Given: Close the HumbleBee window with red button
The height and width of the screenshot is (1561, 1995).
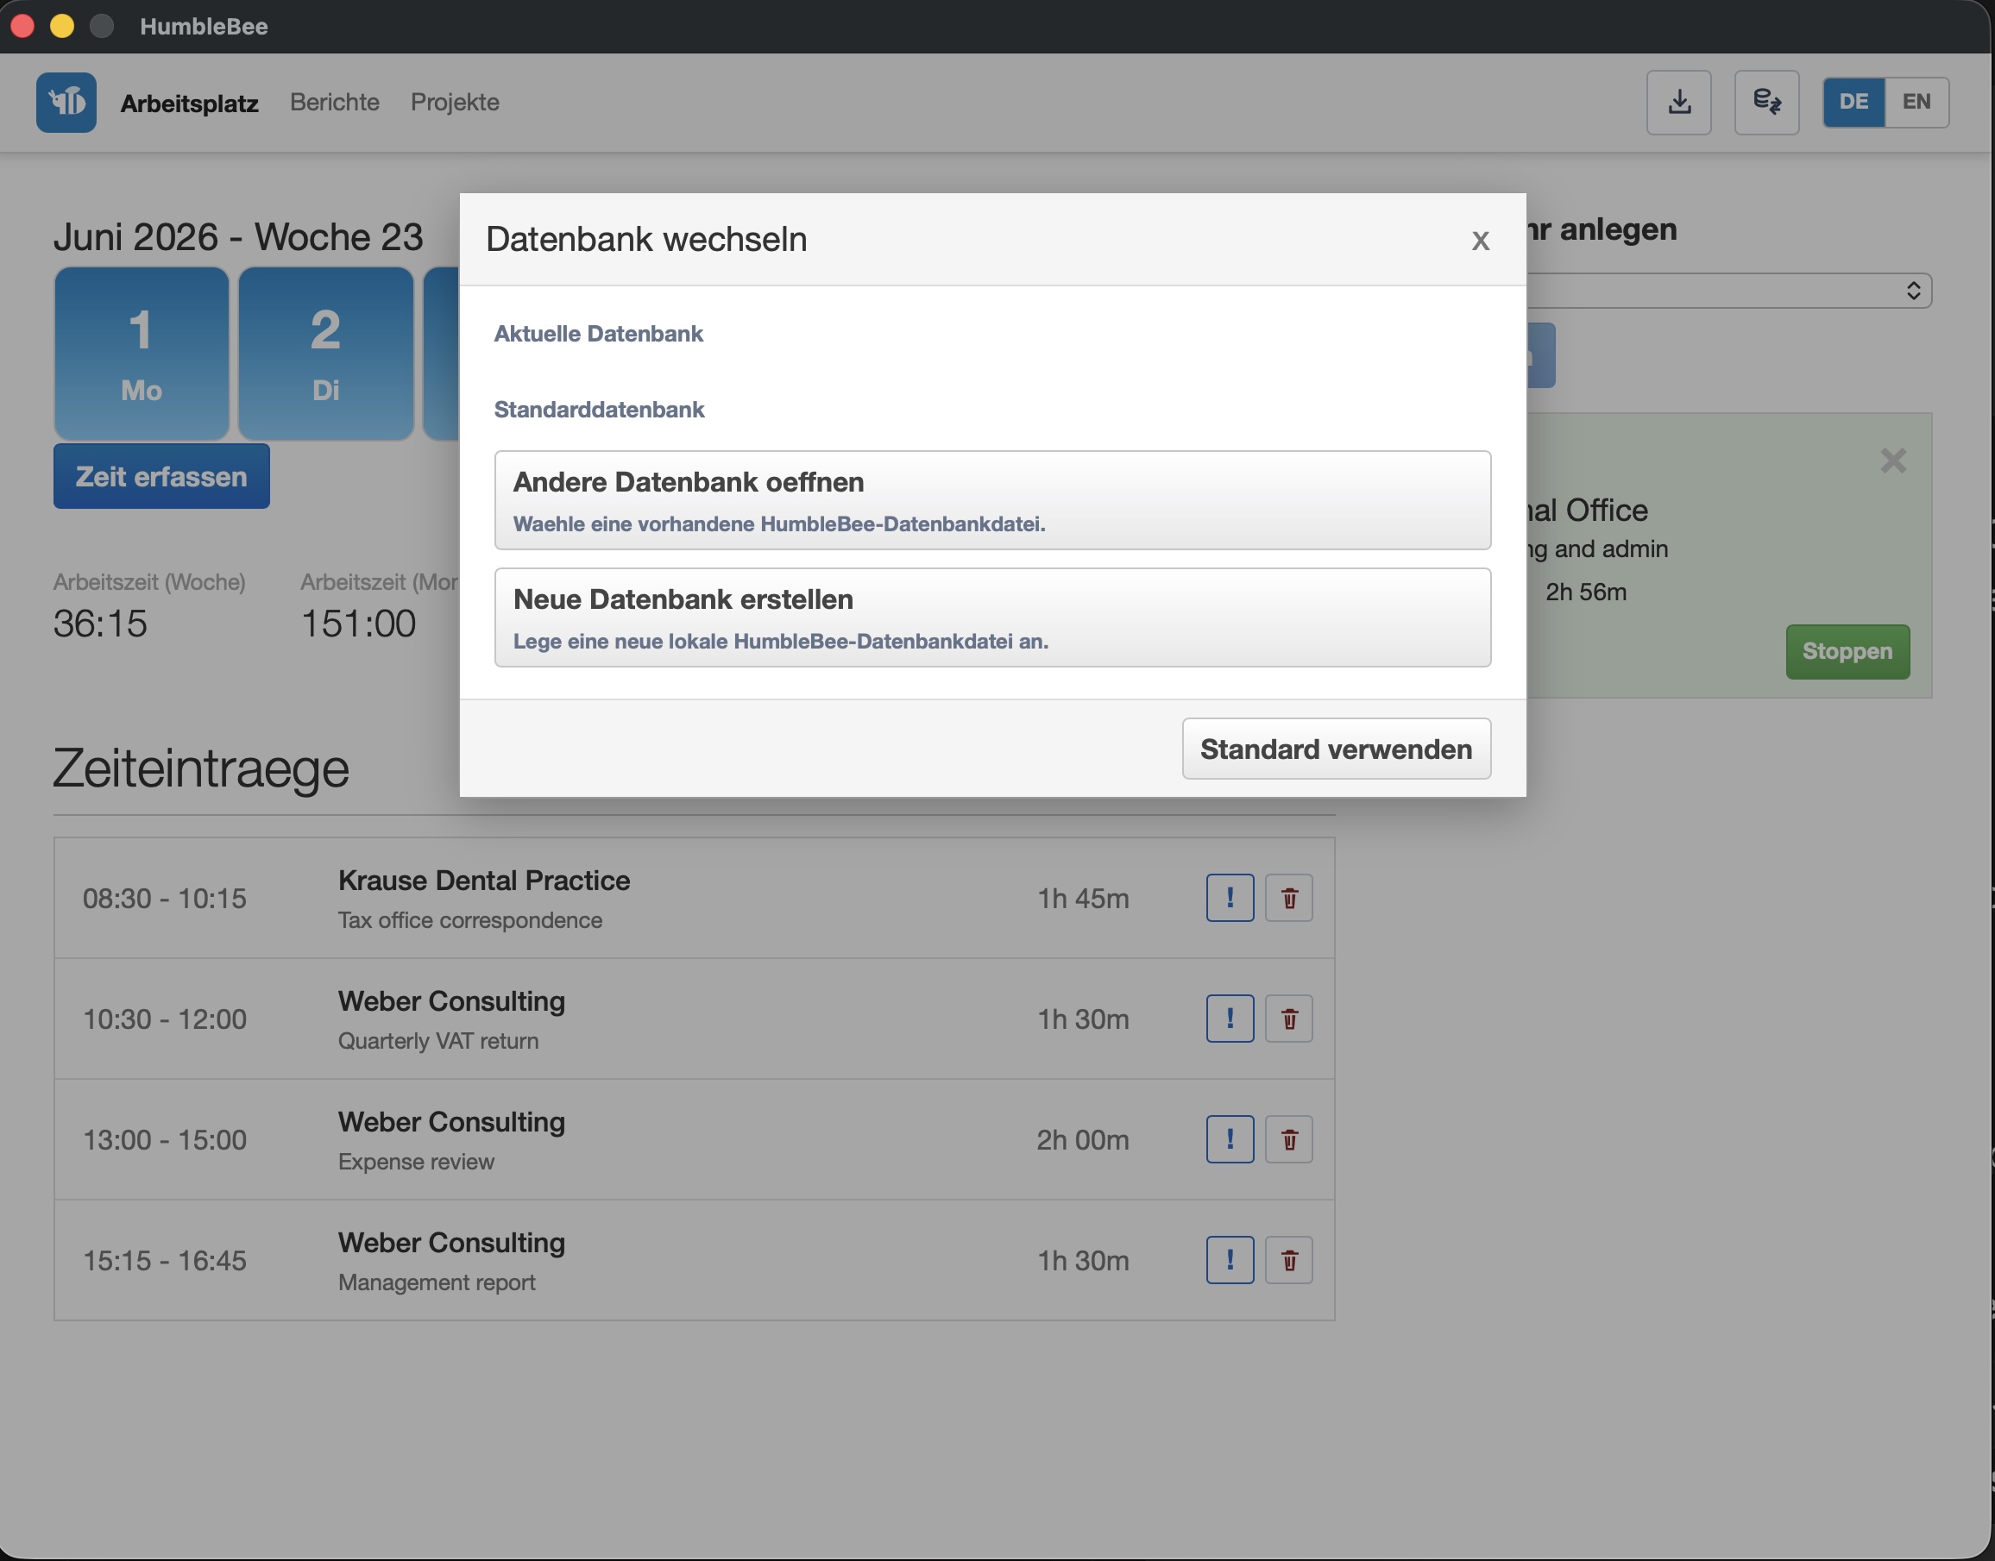Looking at the screenshot, I should pos(22,27).
